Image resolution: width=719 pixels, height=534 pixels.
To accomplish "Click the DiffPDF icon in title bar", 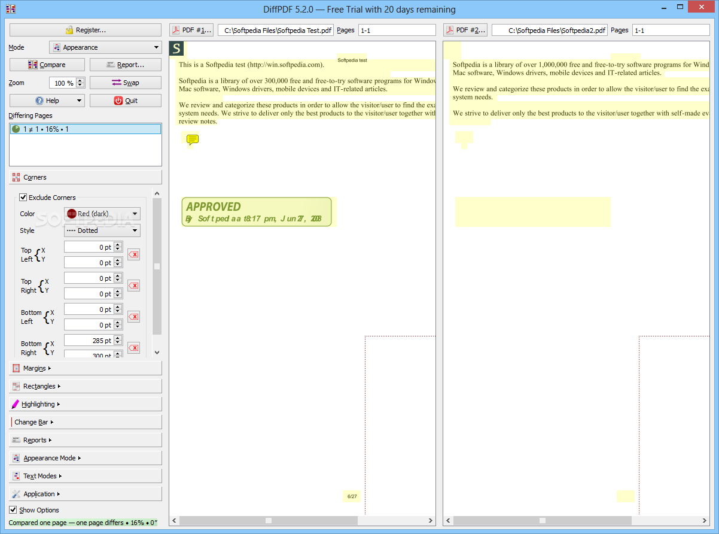I will pyautogui.click(x=10, y=9).
